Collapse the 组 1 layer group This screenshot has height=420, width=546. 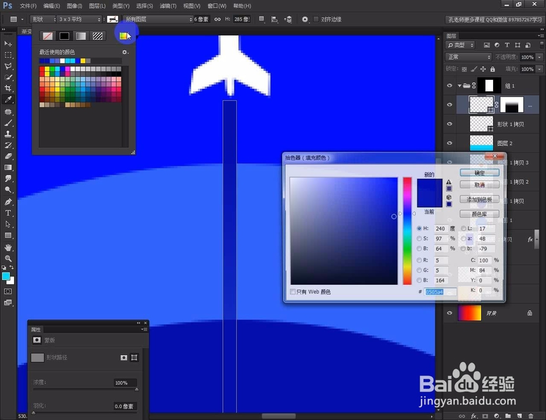pyautogui.click(x=460, y=85)
